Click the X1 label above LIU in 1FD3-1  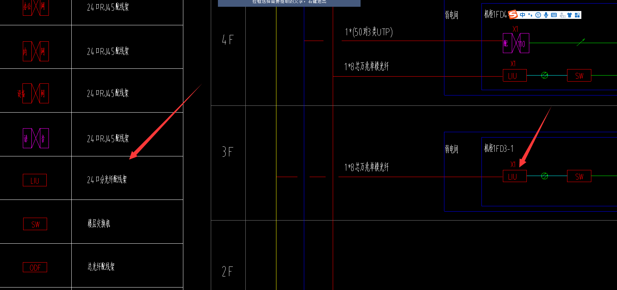coord(513,165)
